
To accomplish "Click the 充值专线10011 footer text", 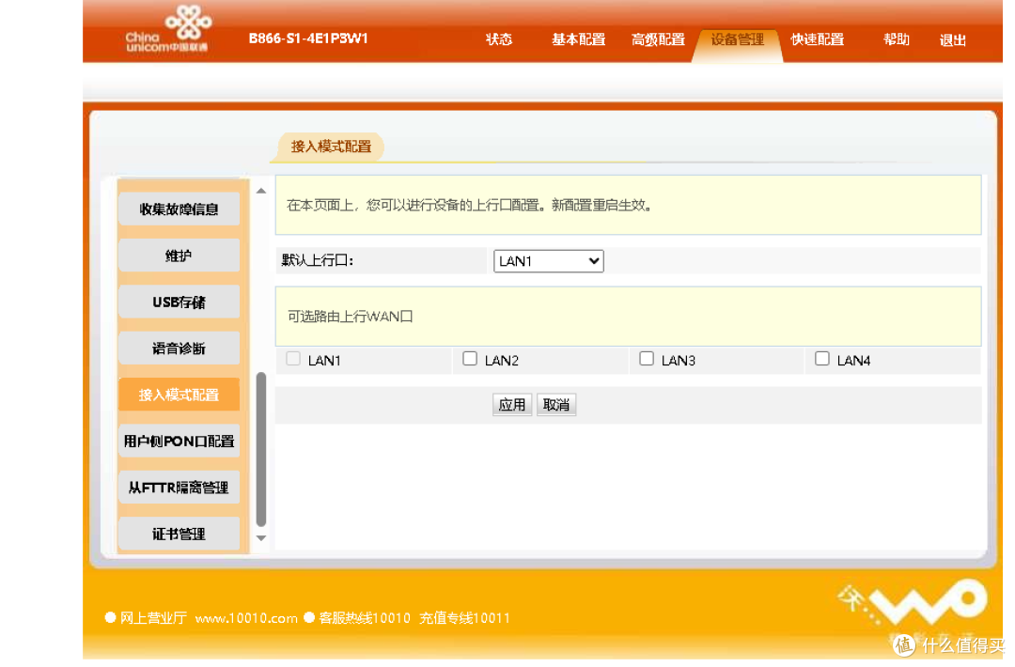I will pos(465,618).
